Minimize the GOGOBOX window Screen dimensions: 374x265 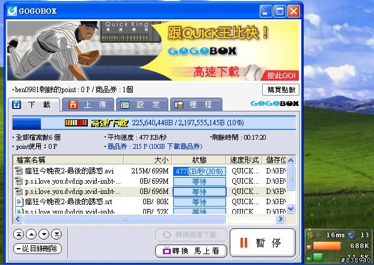pyautogui.click(x=266, y=11)
